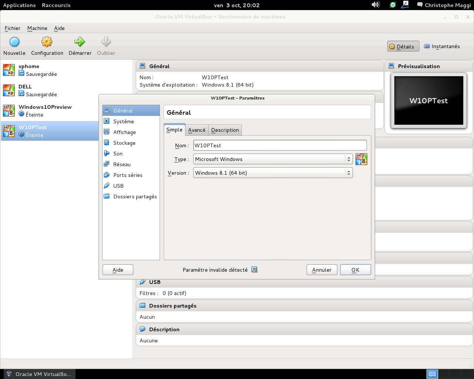Open Son audio settings category
This screenshot has width=474, height=379.
(131, 154)
